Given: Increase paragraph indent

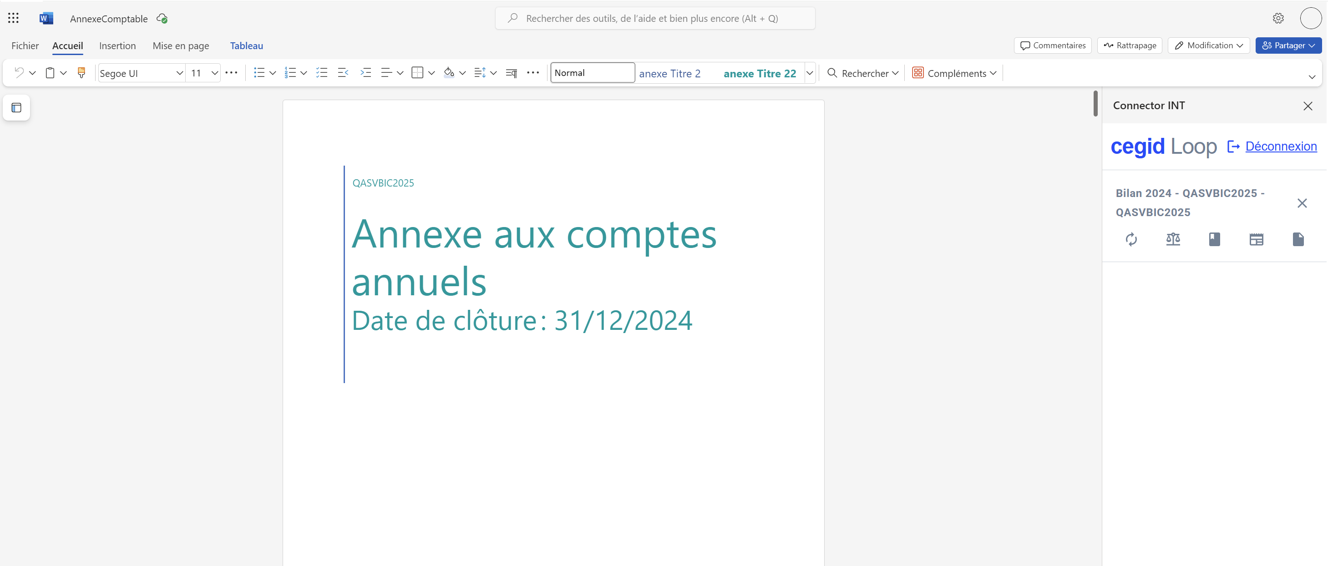Looking at the screenshot, I should (365, 73).
